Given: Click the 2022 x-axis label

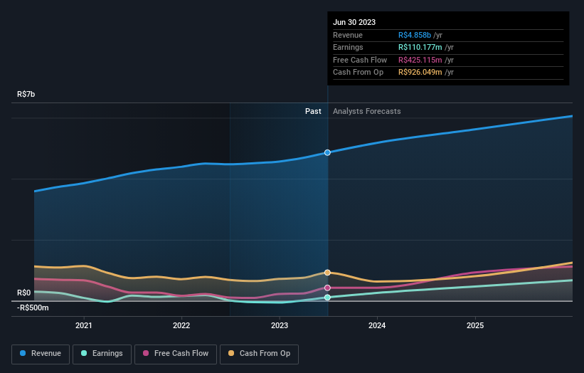Looking at the screenshot, I should tap(181, 325).
